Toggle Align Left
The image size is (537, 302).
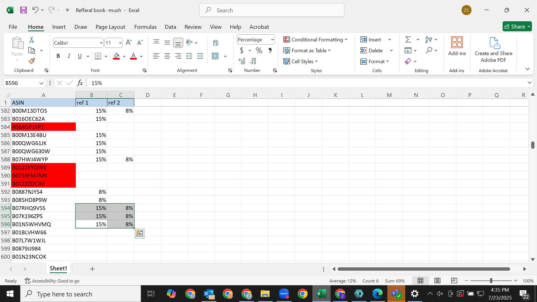pos(156,56)
